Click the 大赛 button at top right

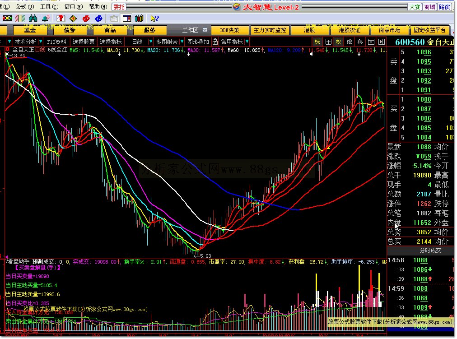point(415,7)
